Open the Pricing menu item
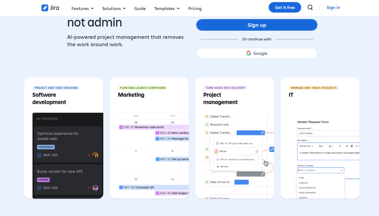 point(195,9)
